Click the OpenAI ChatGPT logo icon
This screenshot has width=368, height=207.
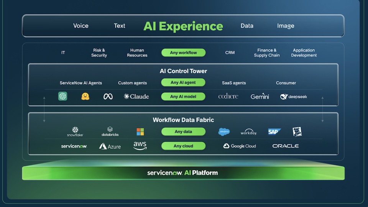tap(62, 96)
